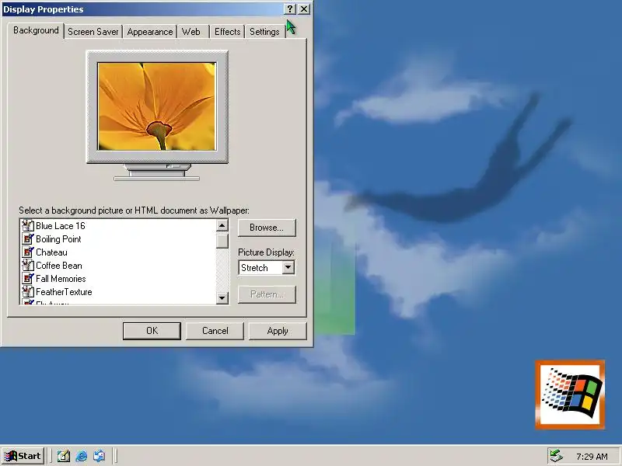Select the Coffee Bean wallpaper name
Viewport: 622px width, 466px height.
coord(59,266)
